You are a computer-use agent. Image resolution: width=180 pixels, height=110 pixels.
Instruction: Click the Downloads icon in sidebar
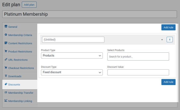pos(6,76)
